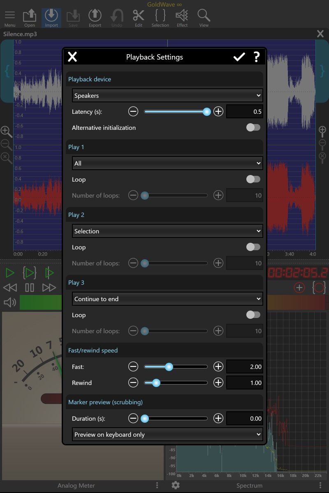Click the Silence.mp3 file name
329x493 pixels.
[20, 34]
